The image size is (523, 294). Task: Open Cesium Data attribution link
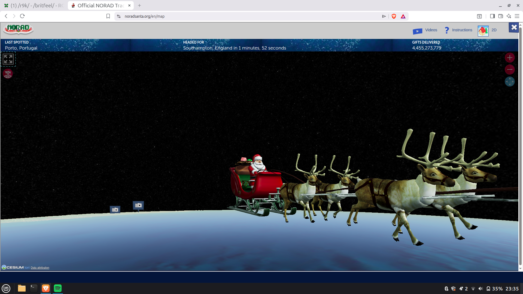coord(40,268)
